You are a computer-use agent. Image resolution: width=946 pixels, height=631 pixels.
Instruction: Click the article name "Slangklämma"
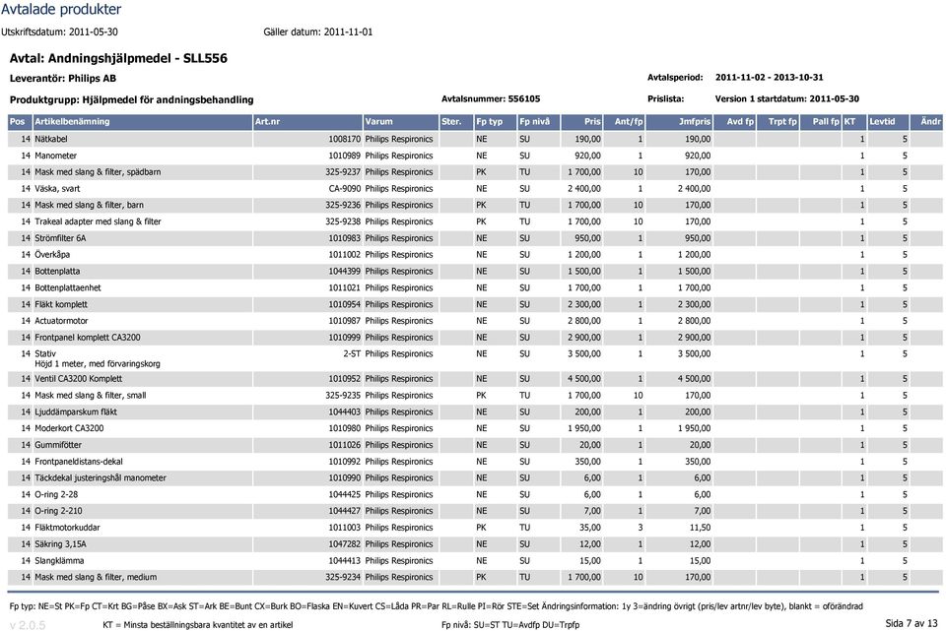pos(59,561)
